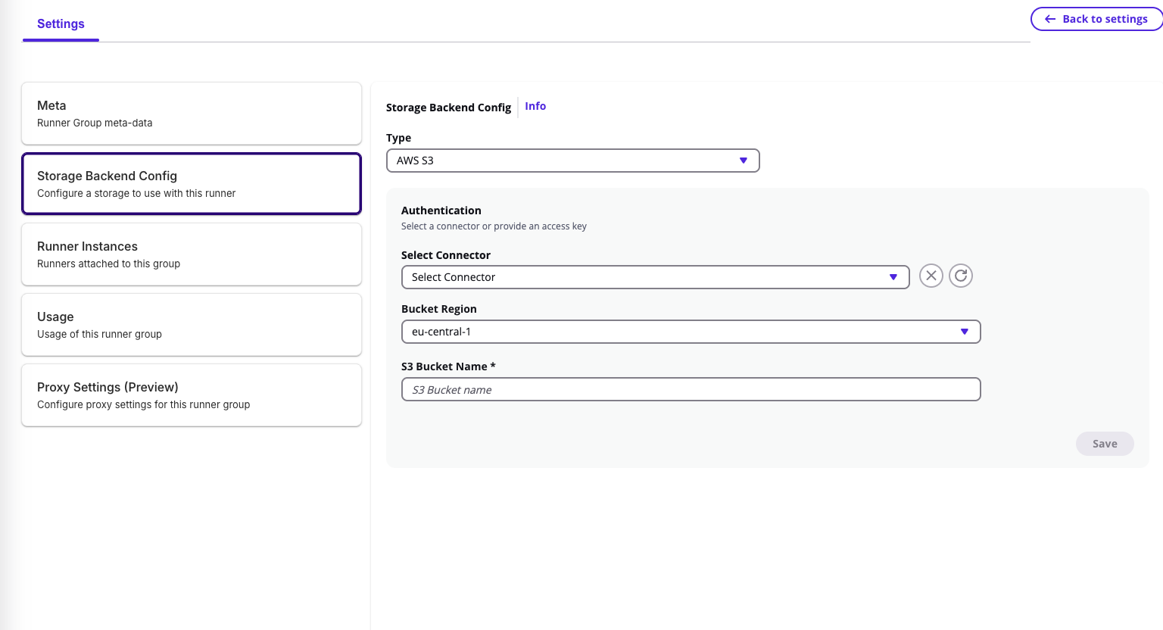Click the Type field's triangle arrow

click(x=743, y=161)
